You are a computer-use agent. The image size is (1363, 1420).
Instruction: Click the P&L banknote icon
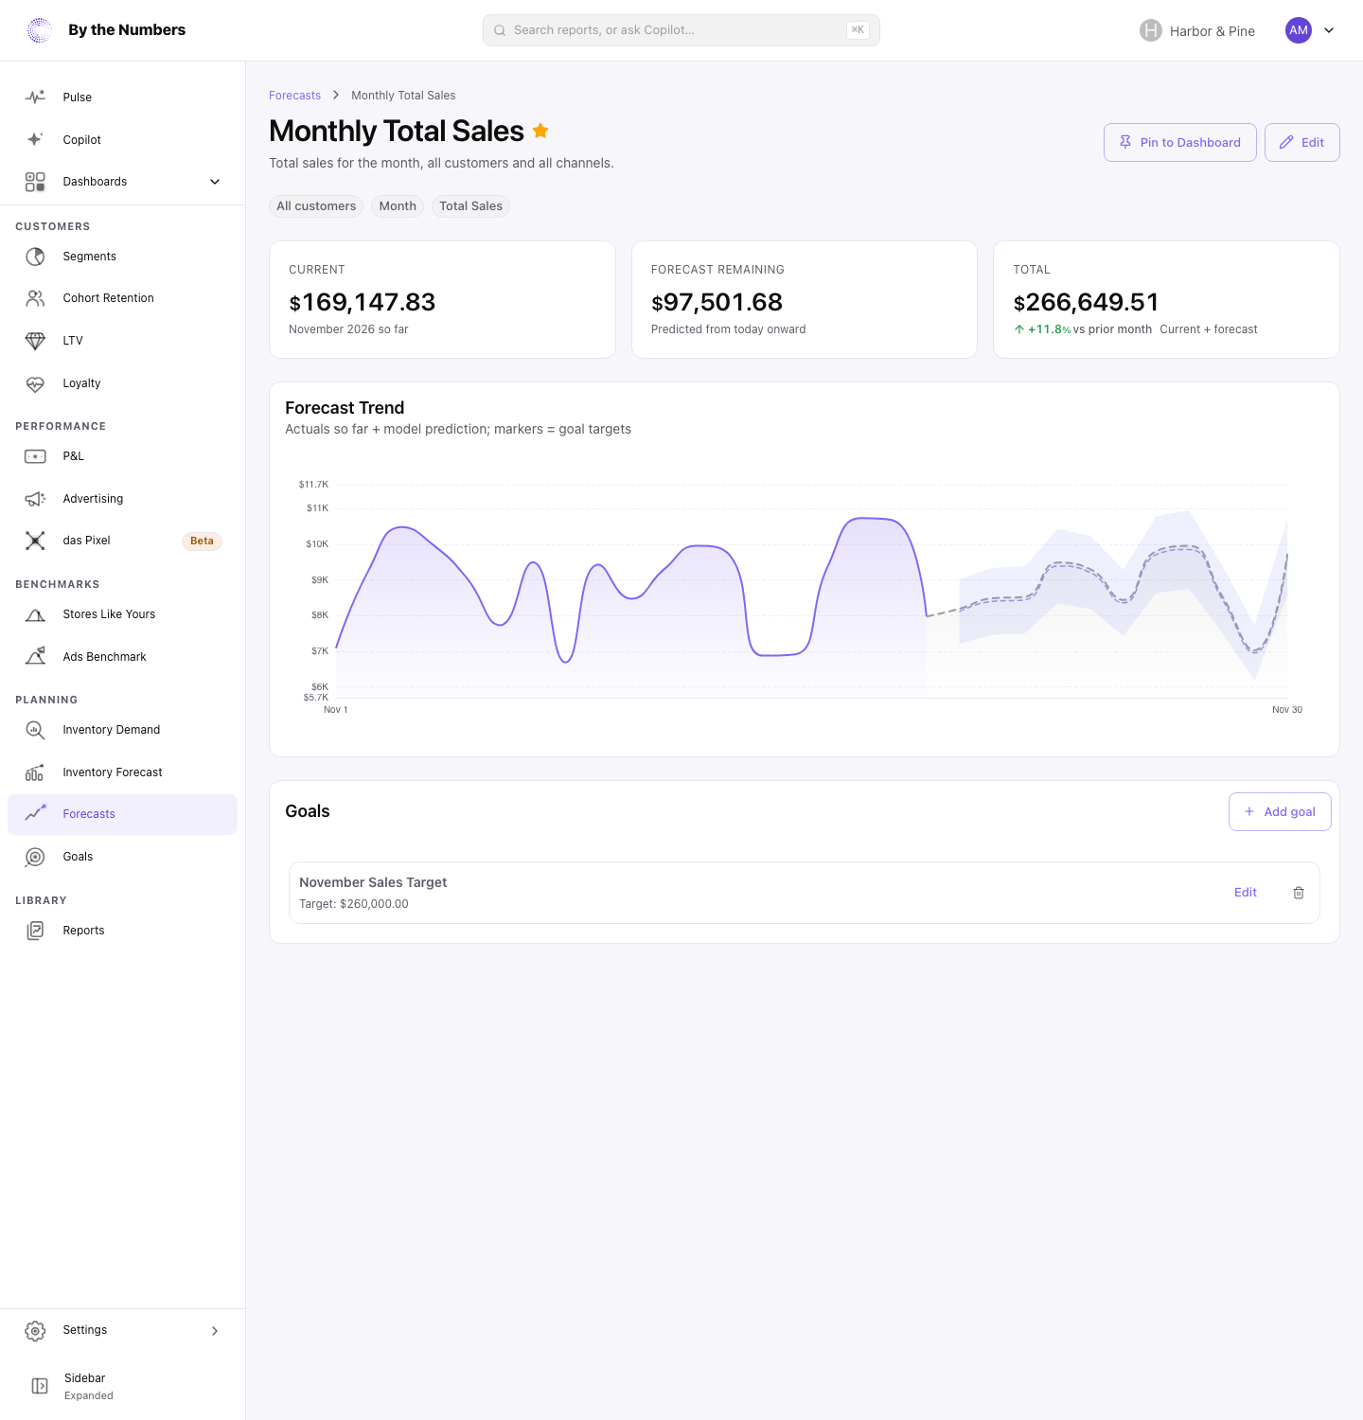pyautogui.click(x=35, y=456)
